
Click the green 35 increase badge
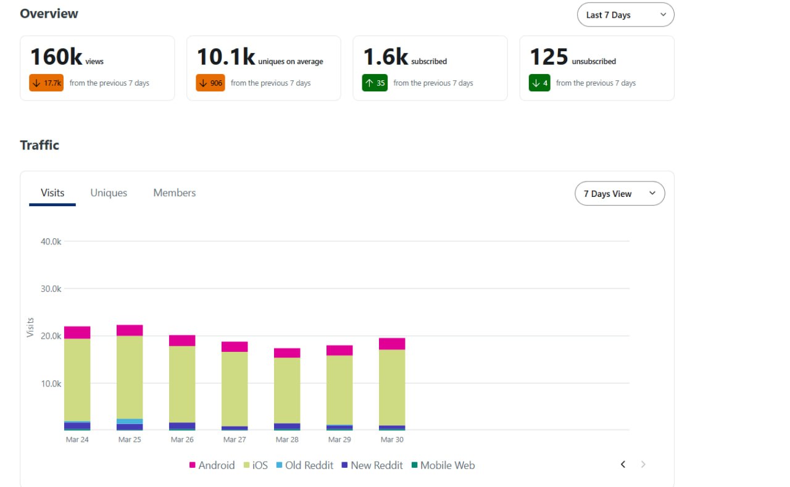pyautogui.click(x=375, y=83)
